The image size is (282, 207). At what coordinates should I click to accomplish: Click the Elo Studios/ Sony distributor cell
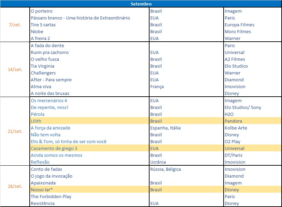click(x=243, y=108)
